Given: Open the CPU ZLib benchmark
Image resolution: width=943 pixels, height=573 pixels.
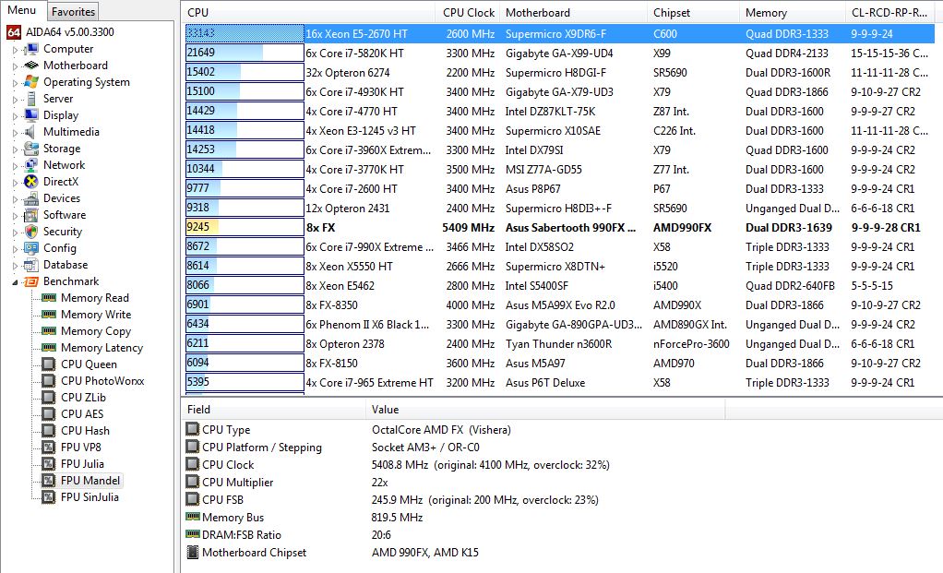Looking at the screenshot, I should click(x=83, y=398).
